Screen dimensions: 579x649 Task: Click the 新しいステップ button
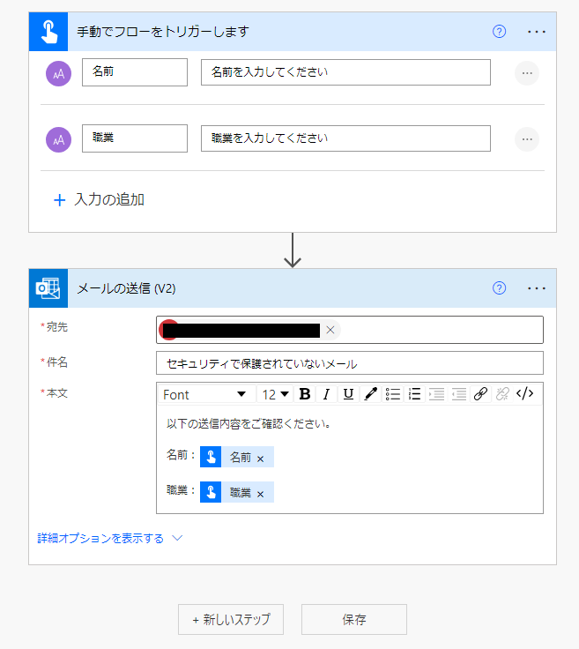tap(231, 620)
